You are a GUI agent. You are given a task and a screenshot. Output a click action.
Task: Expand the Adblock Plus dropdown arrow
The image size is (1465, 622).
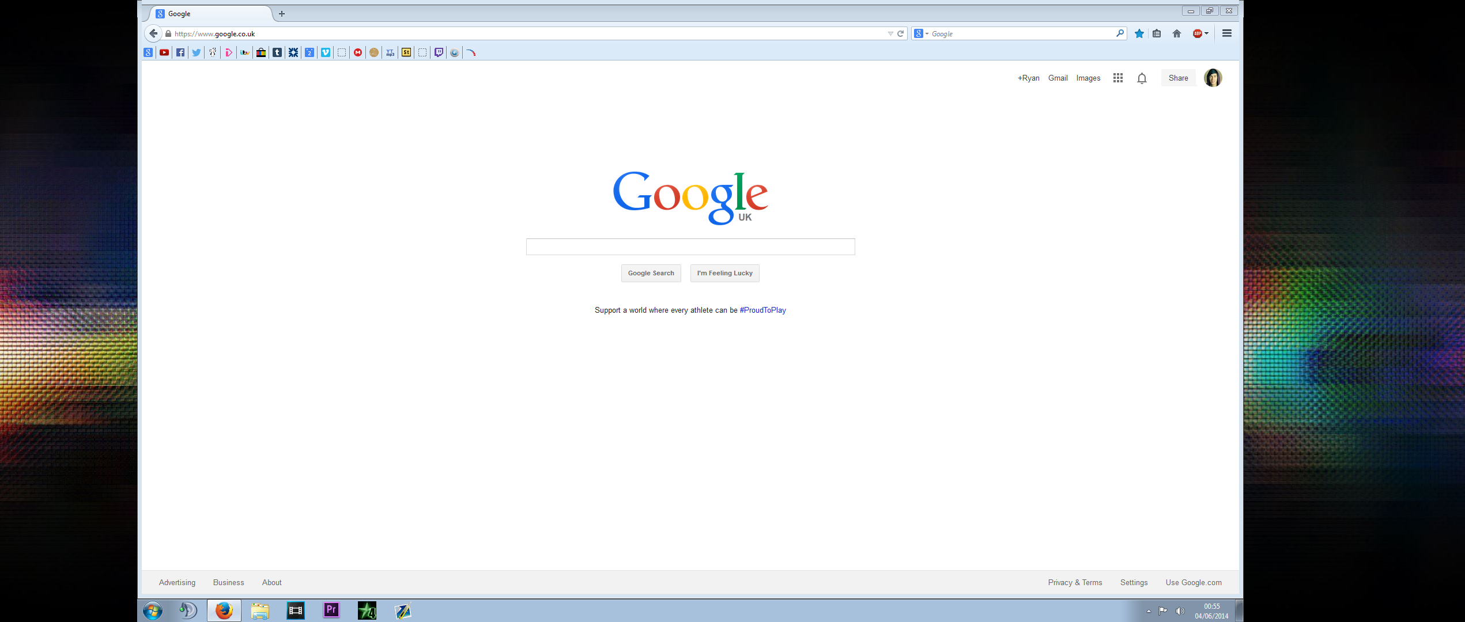(1207, 33)
